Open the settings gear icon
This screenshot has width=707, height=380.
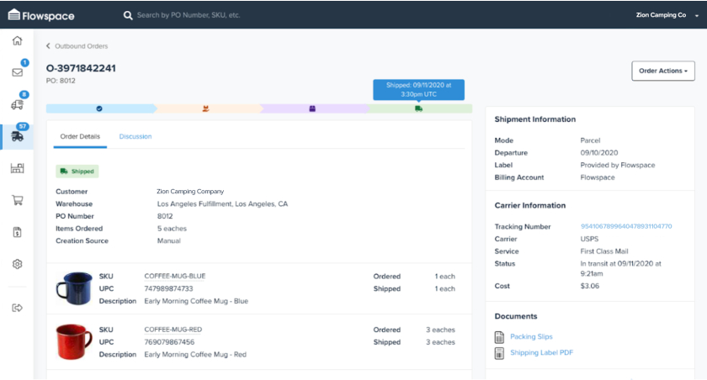17,264
